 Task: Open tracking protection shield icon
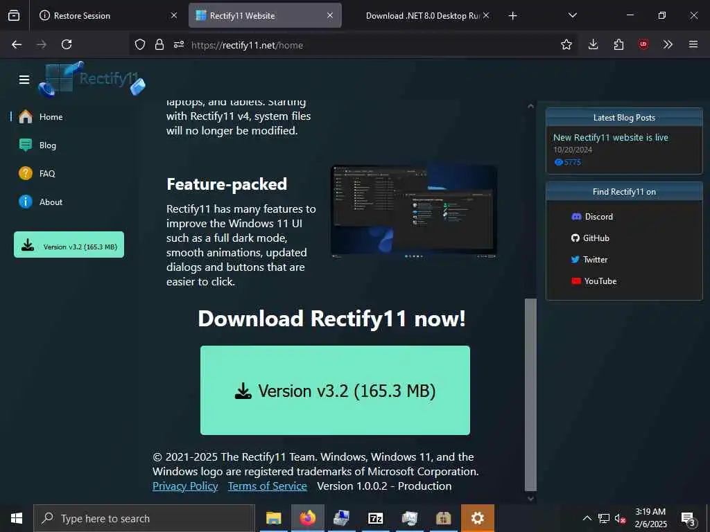140,45
